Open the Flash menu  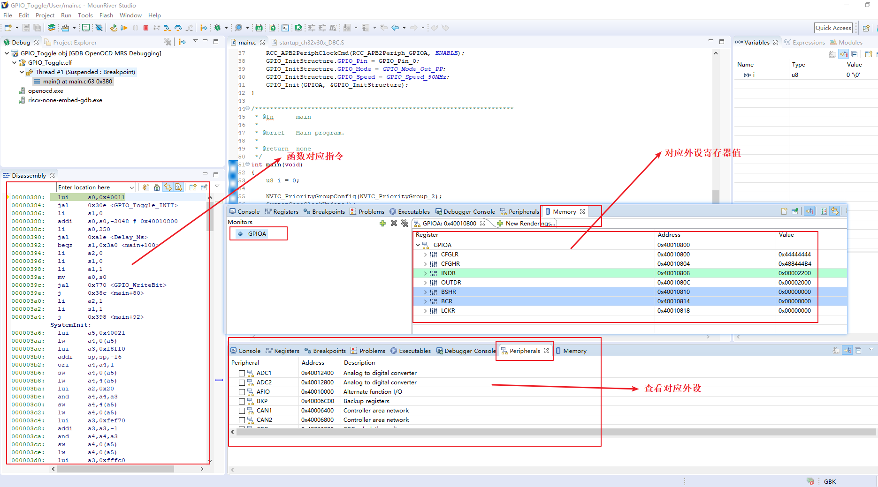click(x=106, y=15)
